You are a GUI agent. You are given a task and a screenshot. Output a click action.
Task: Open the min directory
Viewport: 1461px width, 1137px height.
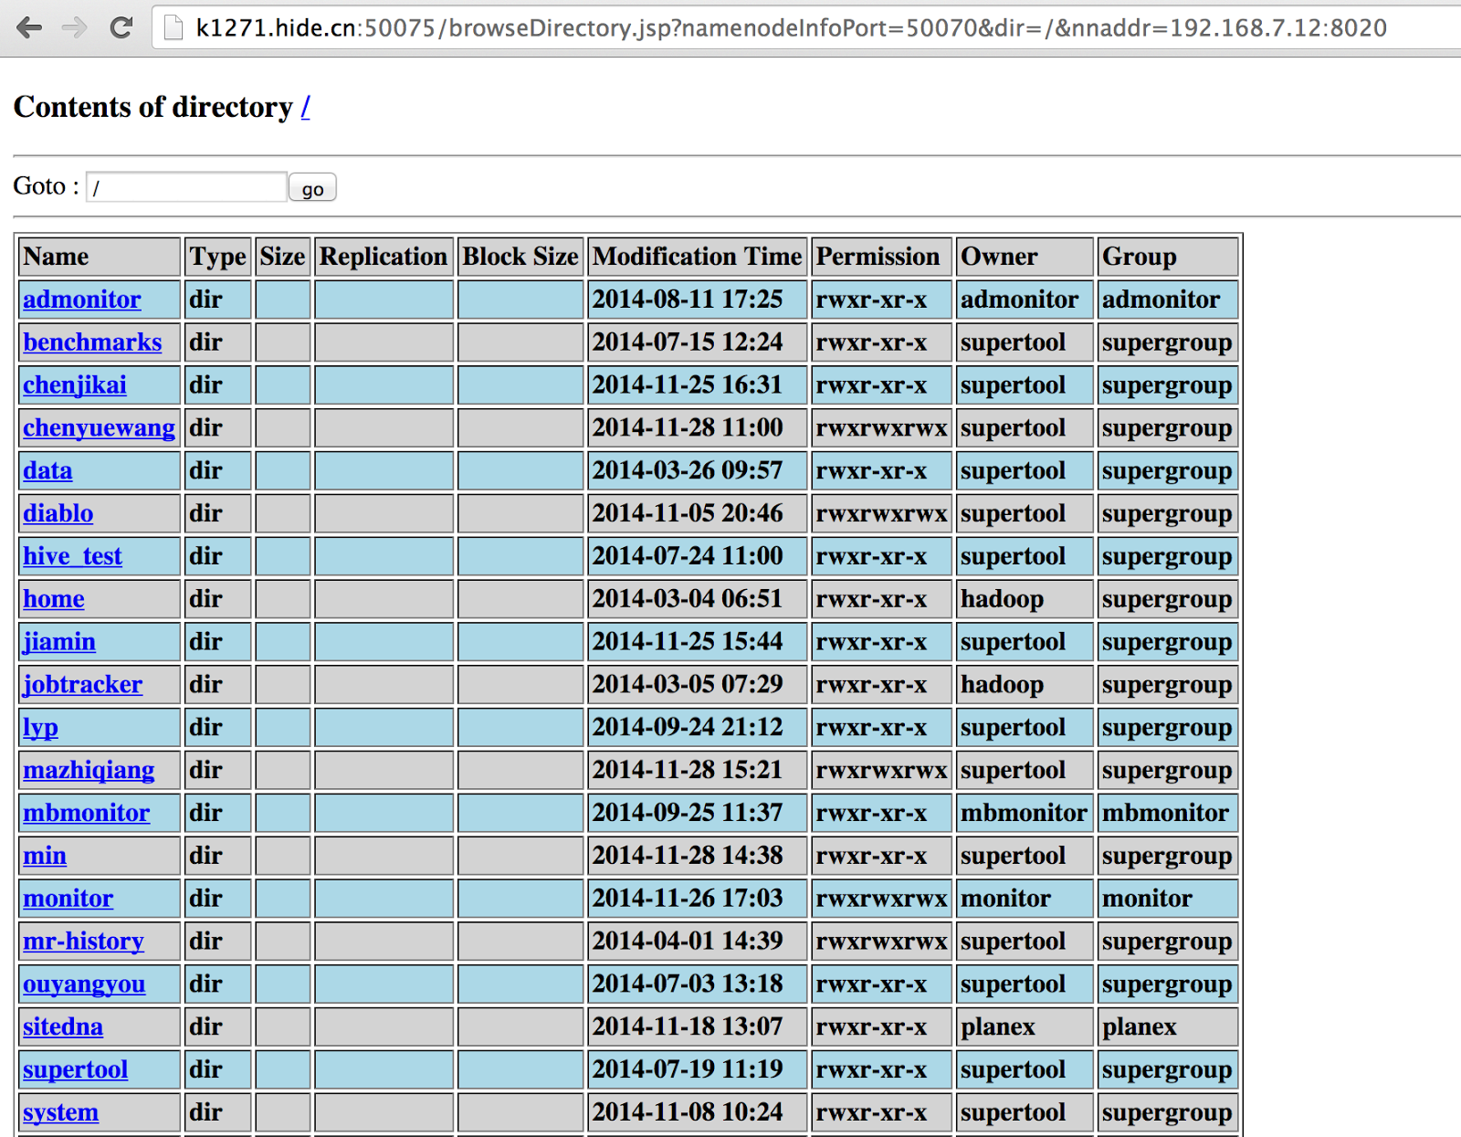(x=45, y=856)
